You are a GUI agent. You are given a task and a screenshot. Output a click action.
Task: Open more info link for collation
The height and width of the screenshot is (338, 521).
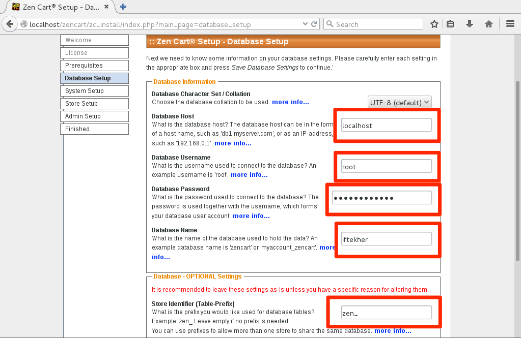tap(290, 102)
